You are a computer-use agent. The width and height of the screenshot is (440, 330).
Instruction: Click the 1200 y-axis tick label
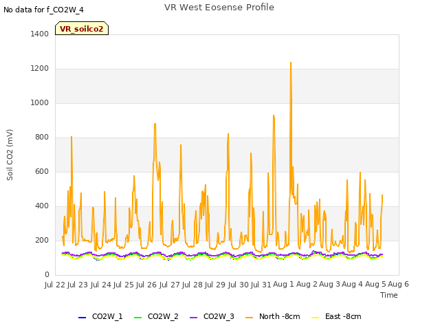tap(40, 69)
